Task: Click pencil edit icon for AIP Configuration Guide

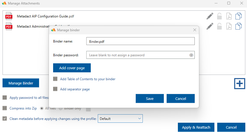Action: [x=210, y=16]
